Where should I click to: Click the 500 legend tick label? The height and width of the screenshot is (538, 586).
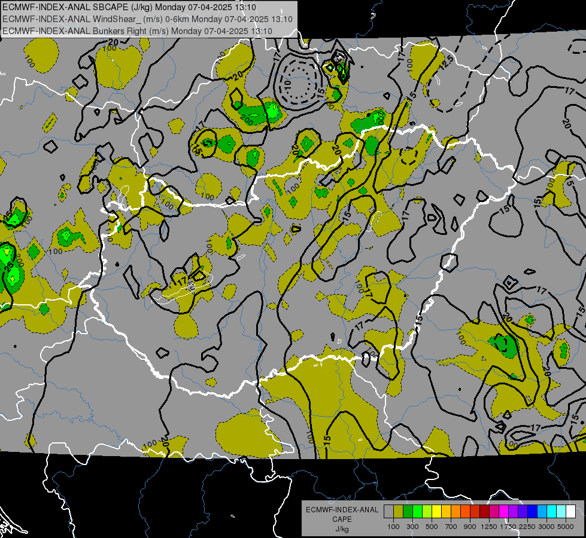tap(432, 527)
